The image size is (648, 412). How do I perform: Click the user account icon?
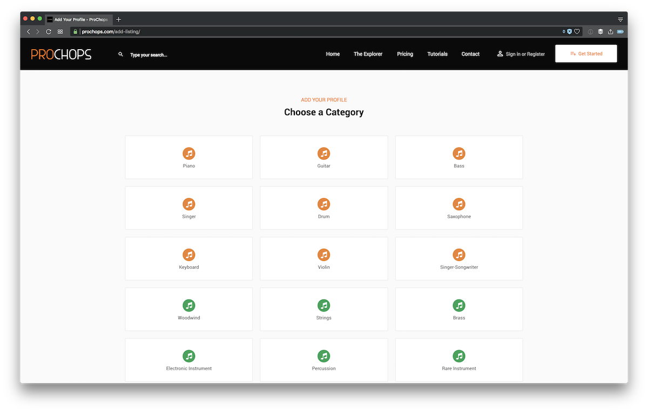coord(500,53)
